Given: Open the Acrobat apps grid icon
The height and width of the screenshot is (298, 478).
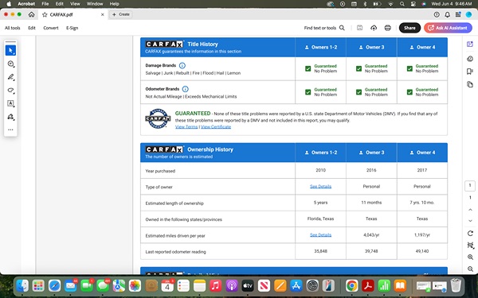Looking at the screenshot, I should [458, 14].
